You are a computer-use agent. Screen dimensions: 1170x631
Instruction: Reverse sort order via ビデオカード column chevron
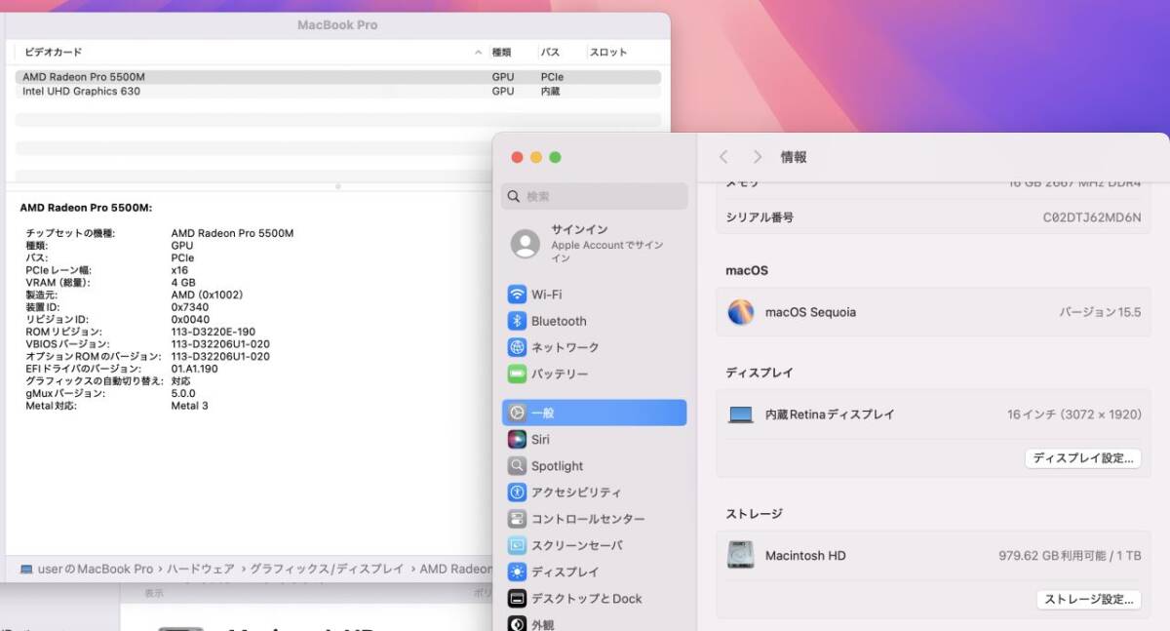point(478,52)
